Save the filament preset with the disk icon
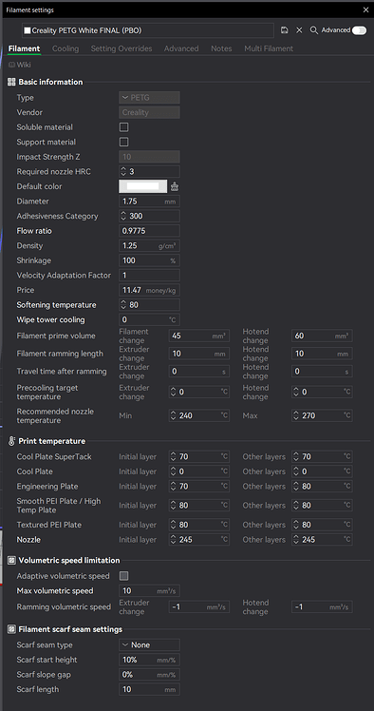This screenshot has height=711, width=374. 285,29
